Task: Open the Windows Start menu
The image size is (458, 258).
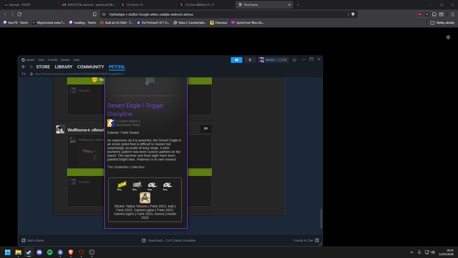Action: (8, 252)
